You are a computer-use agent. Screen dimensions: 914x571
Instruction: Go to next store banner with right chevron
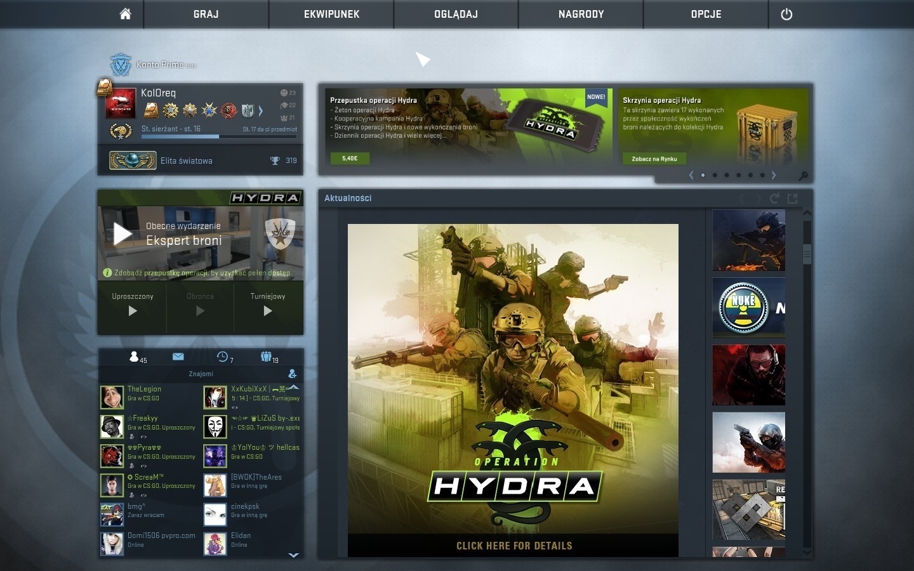pyautogui.click(x=773, y=175)
